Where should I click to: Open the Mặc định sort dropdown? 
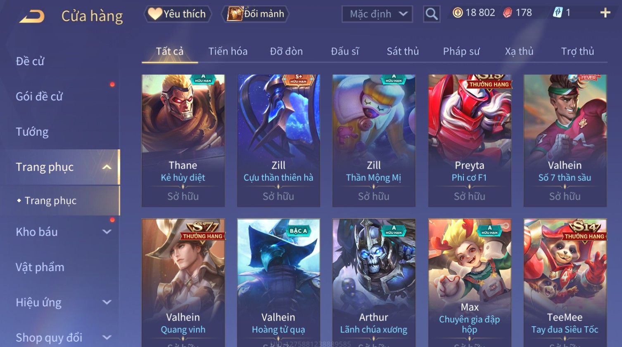pos(377,14)
